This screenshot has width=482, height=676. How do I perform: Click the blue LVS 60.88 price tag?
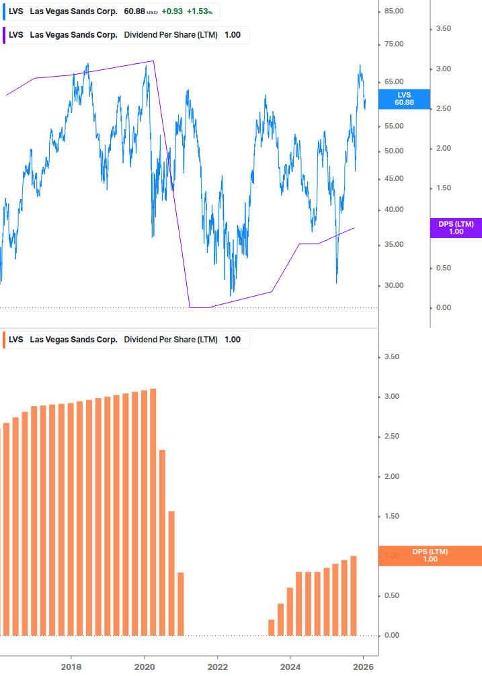(404, 99)
